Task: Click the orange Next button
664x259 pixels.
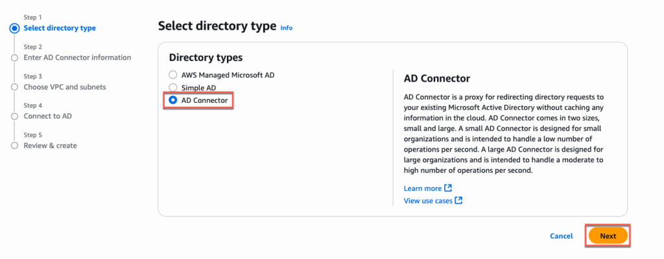Action: [608, 236]
